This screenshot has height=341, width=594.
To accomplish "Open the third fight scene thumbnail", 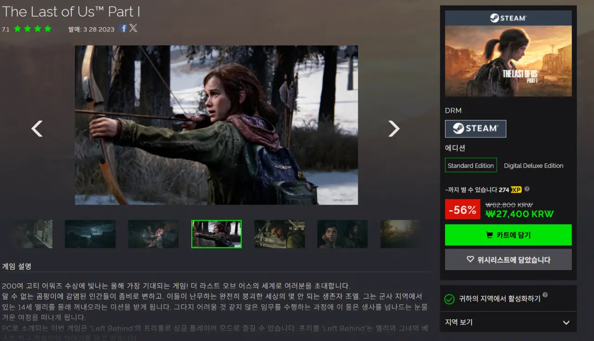I will pos(153,234).
